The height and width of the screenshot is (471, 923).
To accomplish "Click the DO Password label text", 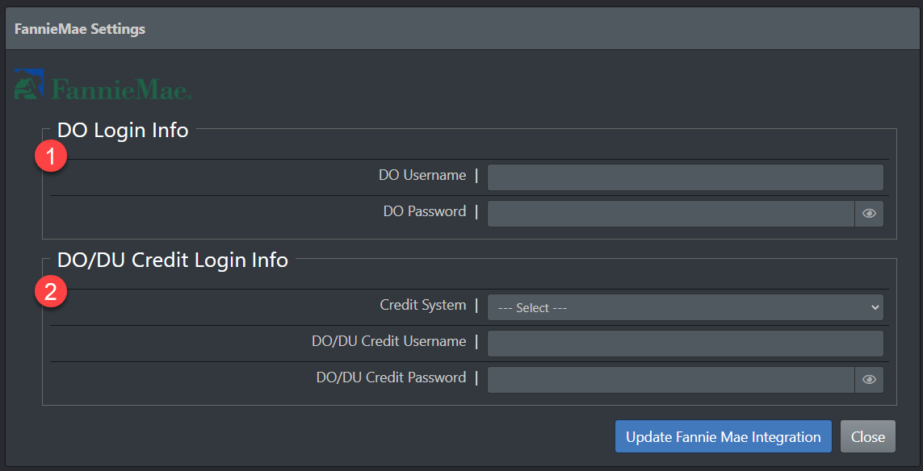I will pos(424,211).
